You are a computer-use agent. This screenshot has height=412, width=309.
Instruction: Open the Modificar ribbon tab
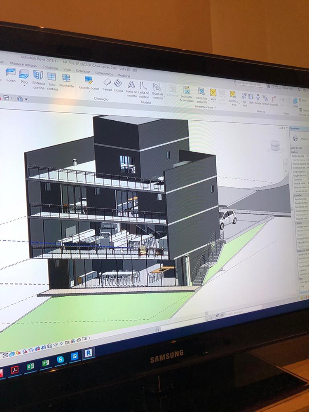[124, 76]
